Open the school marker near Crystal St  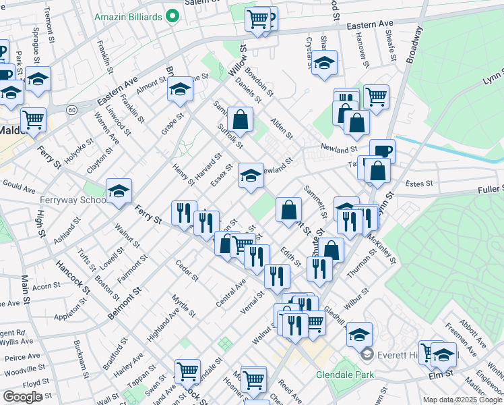[325, 63]
